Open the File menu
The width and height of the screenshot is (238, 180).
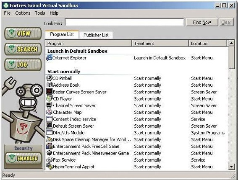coord(7,13)
